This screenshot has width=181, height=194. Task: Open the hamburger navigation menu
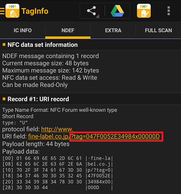(2, 11)
